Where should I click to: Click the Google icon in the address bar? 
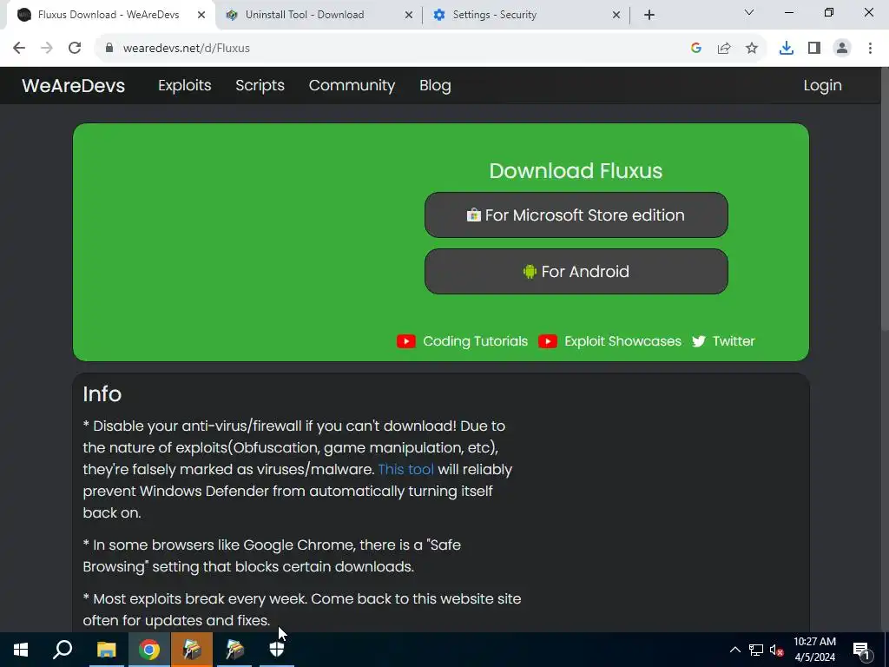(696, 49)
